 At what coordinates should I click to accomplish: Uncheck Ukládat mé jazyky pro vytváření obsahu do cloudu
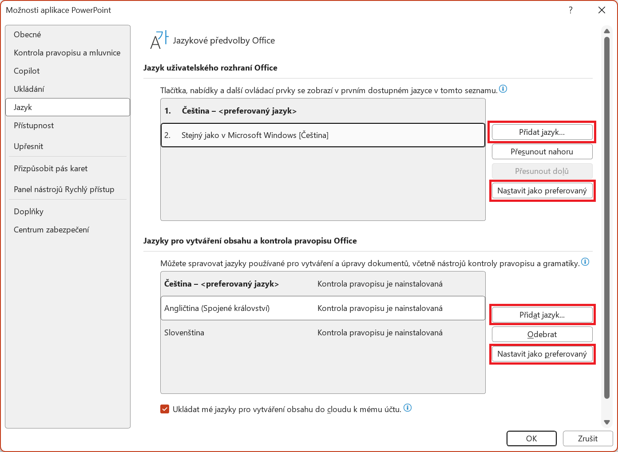[165, 409]
